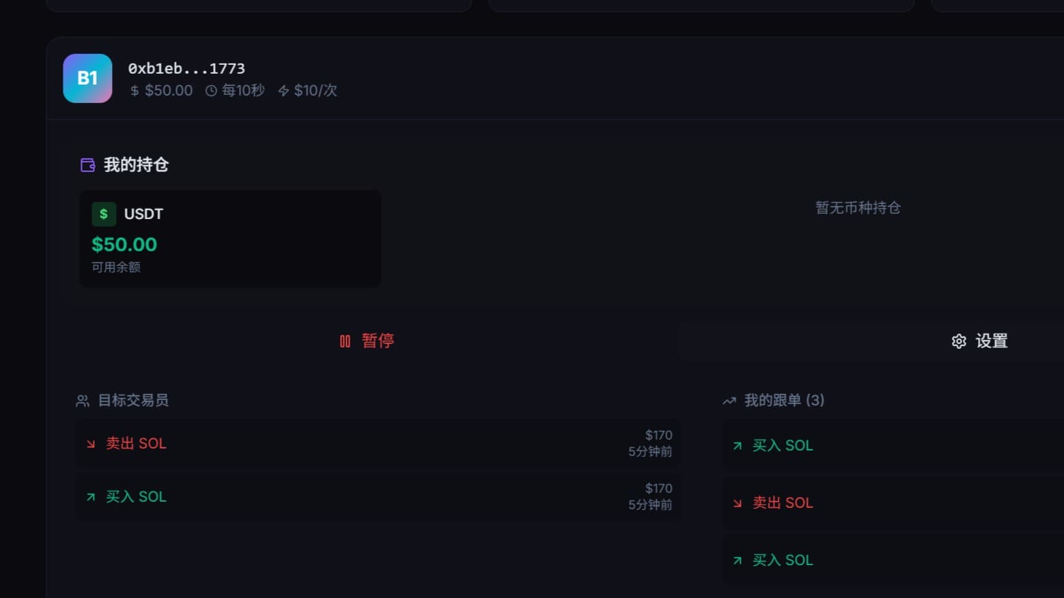
Task: Click the green dollar USDT icon
Action: [104, 214]
